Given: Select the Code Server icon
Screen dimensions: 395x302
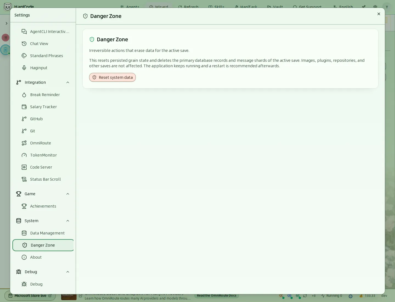Looking at the screenshot, I should (24, 167).
